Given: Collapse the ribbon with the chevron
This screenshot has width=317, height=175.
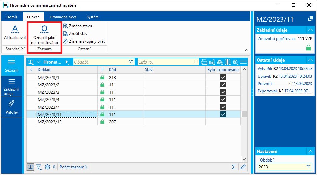Looking at the screenshot, I should [x=246, y=50].
